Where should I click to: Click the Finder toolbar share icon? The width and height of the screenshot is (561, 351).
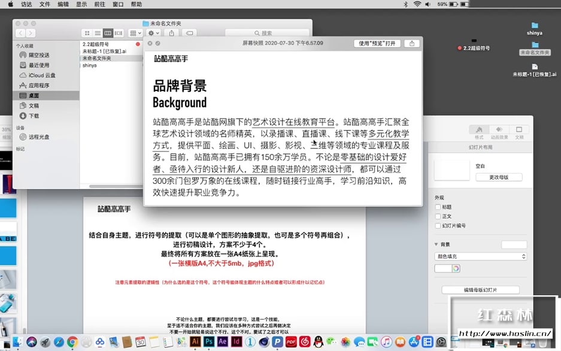click(172, 34)
